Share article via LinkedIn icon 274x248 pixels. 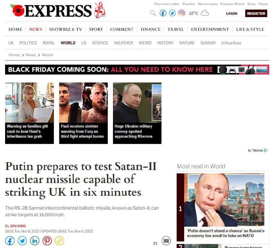point(35,241)
